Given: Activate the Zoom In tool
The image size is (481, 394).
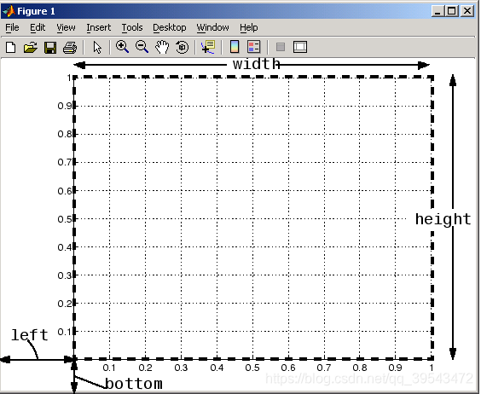Looking at the screenshot, I should (122, 47).
